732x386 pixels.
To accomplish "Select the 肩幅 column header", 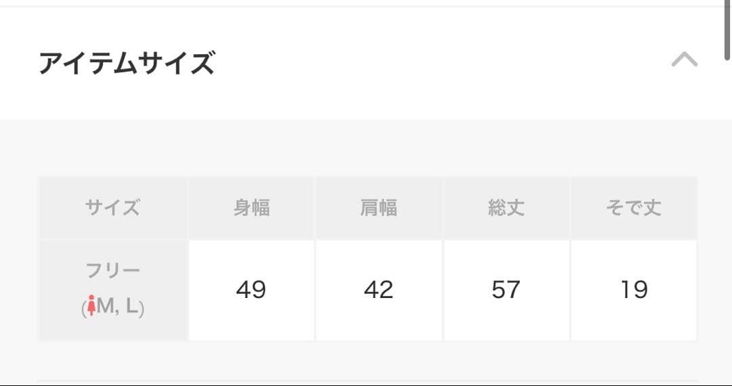I will click(x=379, y=208).
